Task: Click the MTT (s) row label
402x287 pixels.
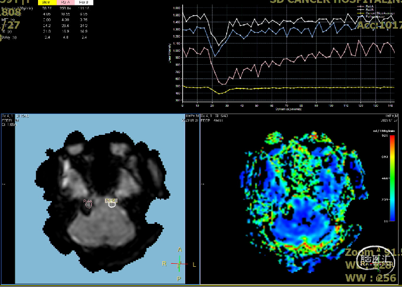Action: click(8, 20)
